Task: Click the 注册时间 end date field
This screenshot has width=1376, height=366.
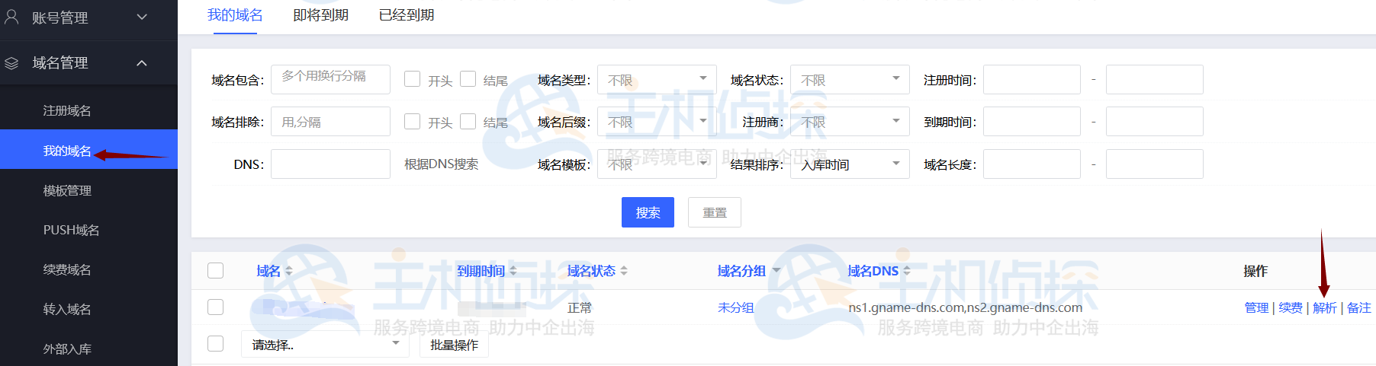Action: (x=1155, y=79)
